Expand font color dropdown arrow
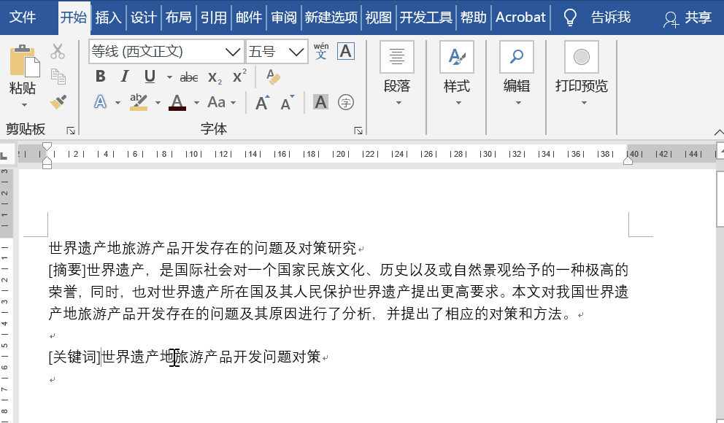The width and height of the screenshot is (724, 423). pyautogui.click(x=197, y=102)
